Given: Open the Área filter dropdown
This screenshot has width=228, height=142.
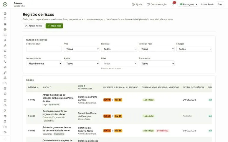Looking at the screenshot, I should [x=81, y=49].
